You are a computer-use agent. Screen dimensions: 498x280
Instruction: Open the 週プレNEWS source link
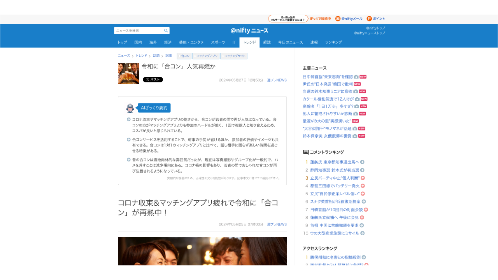tap(277, 80)
